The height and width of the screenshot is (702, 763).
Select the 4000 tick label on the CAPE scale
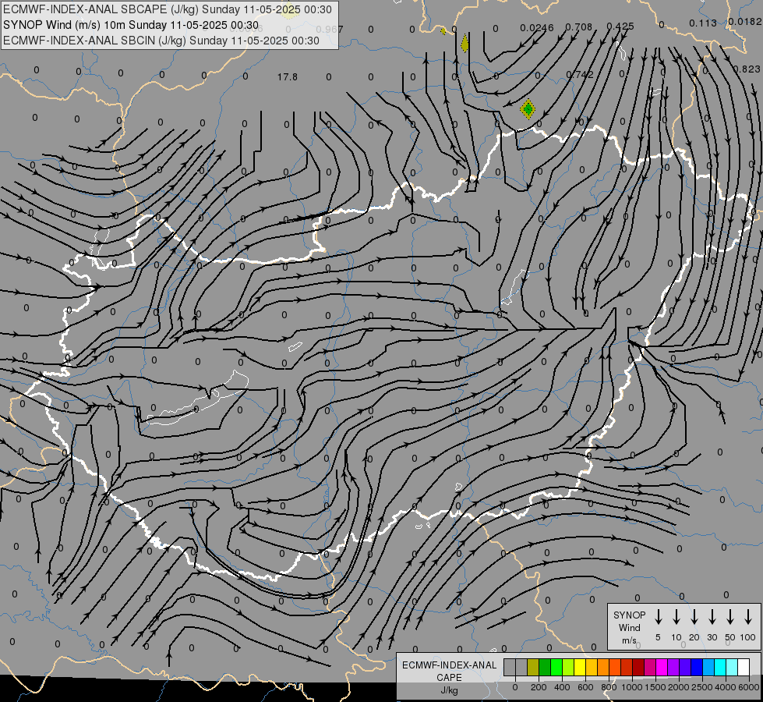(x=726, y=687)
